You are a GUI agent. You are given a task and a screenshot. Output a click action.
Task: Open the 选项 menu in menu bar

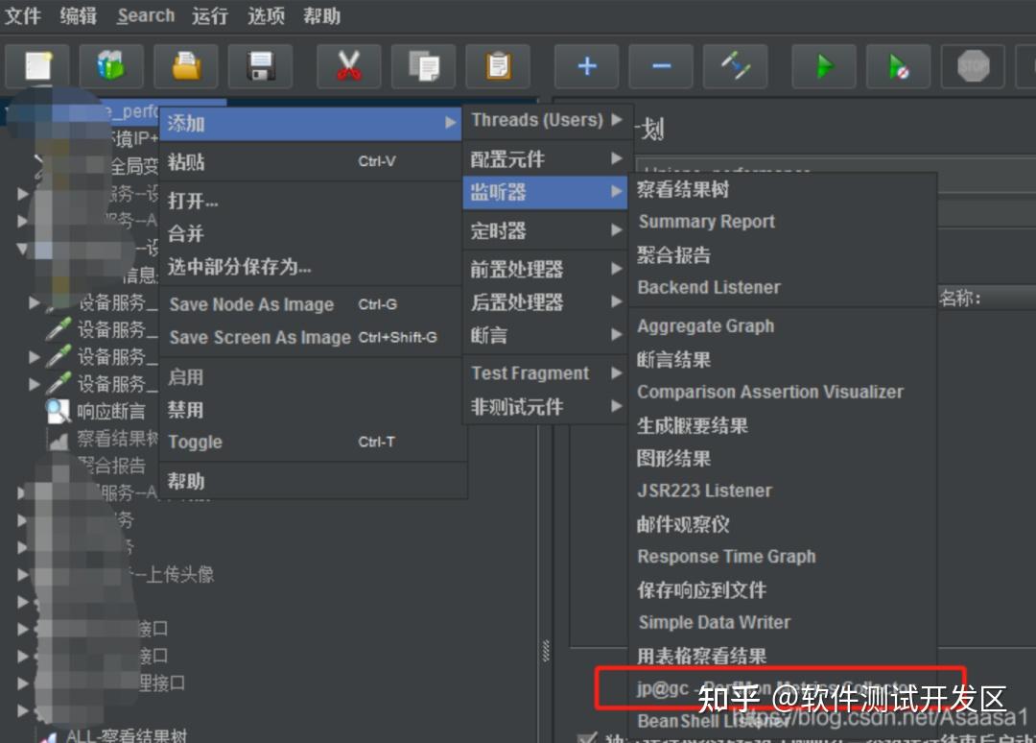pyautogui.click(x=266, y=15)
